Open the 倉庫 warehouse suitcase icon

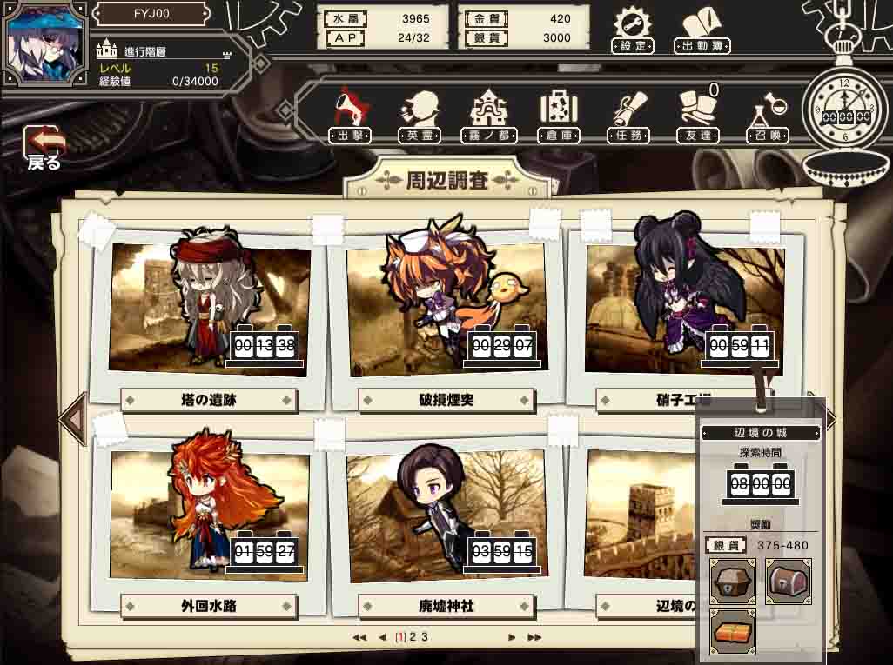[x=559, y=116]
